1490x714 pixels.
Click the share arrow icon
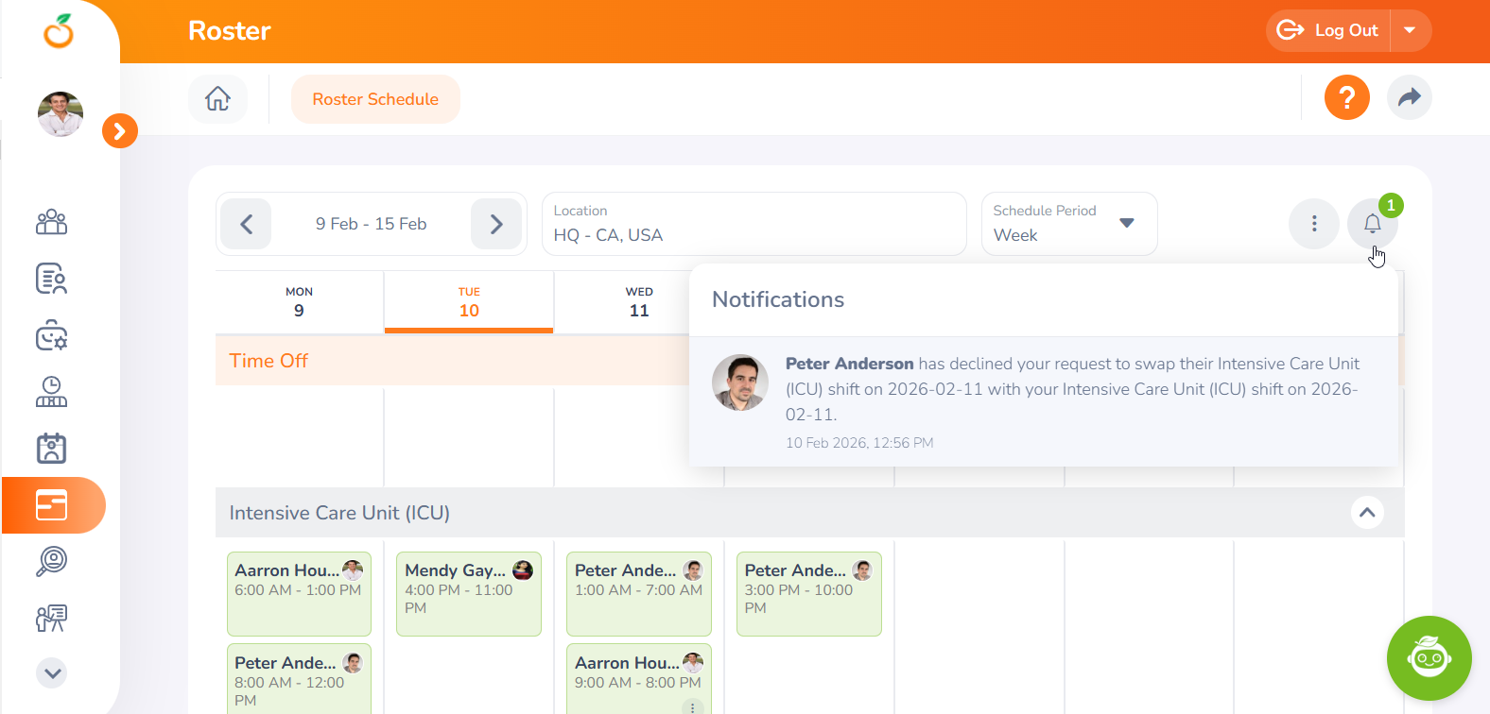coord(1409,97)
